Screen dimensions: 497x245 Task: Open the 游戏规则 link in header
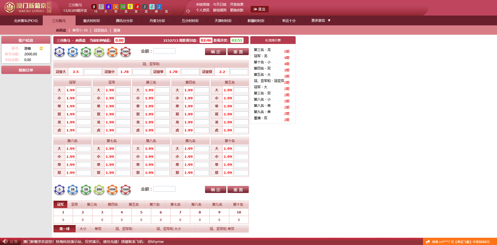coord(220,10)
